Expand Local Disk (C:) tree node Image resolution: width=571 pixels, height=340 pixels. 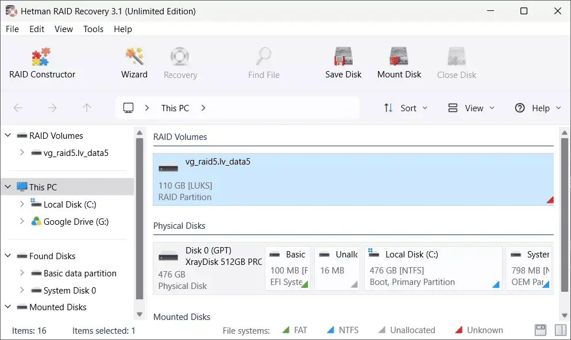[x=22, y=204]
